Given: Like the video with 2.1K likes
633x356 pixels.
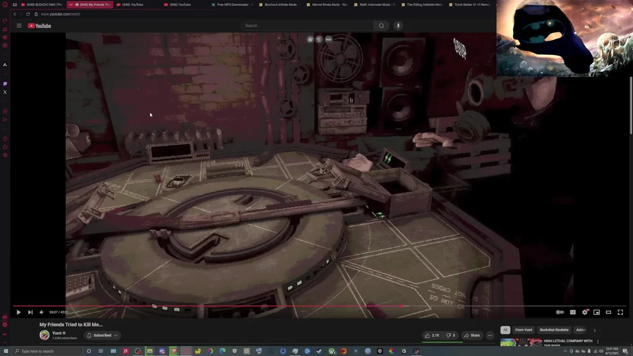Looking at the screenshot, I should click(432, 335).
